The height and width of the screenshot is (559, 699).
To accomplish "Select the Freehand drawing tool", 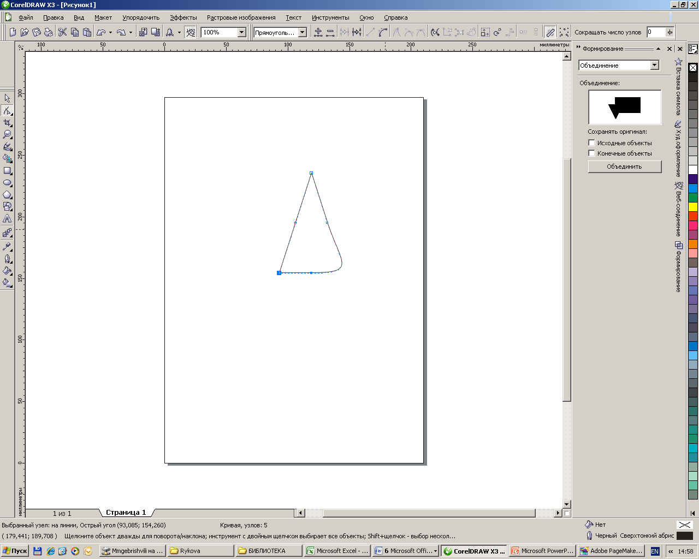I will point(7,146).
